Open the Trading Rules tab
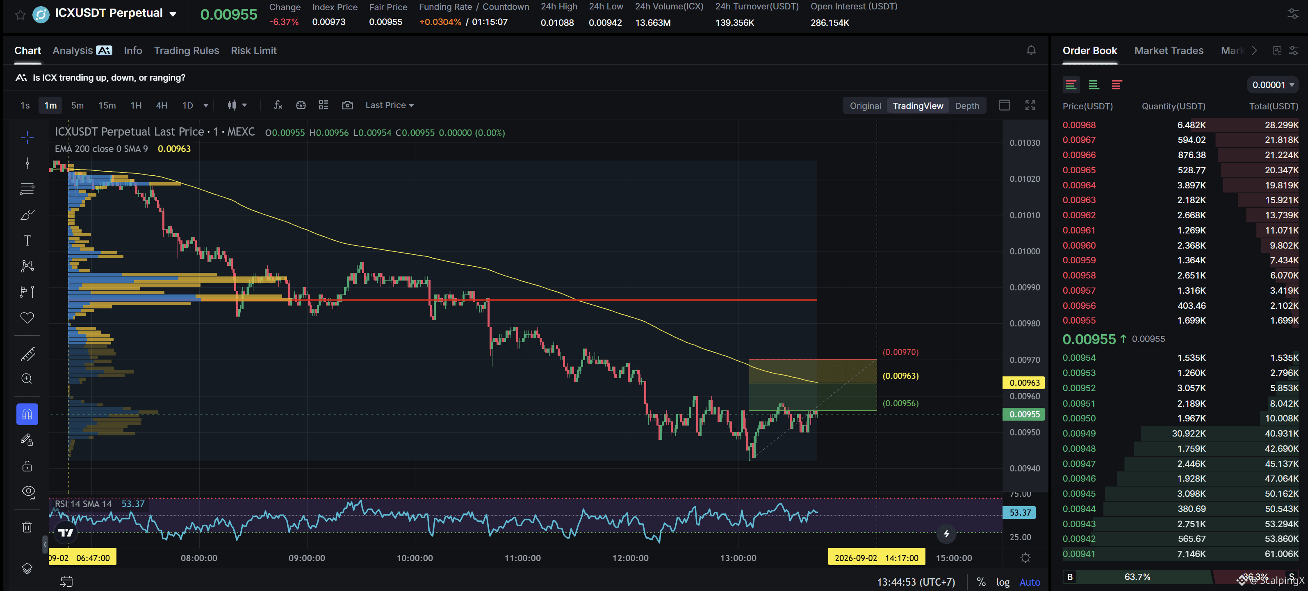 [x=186, y=50]
